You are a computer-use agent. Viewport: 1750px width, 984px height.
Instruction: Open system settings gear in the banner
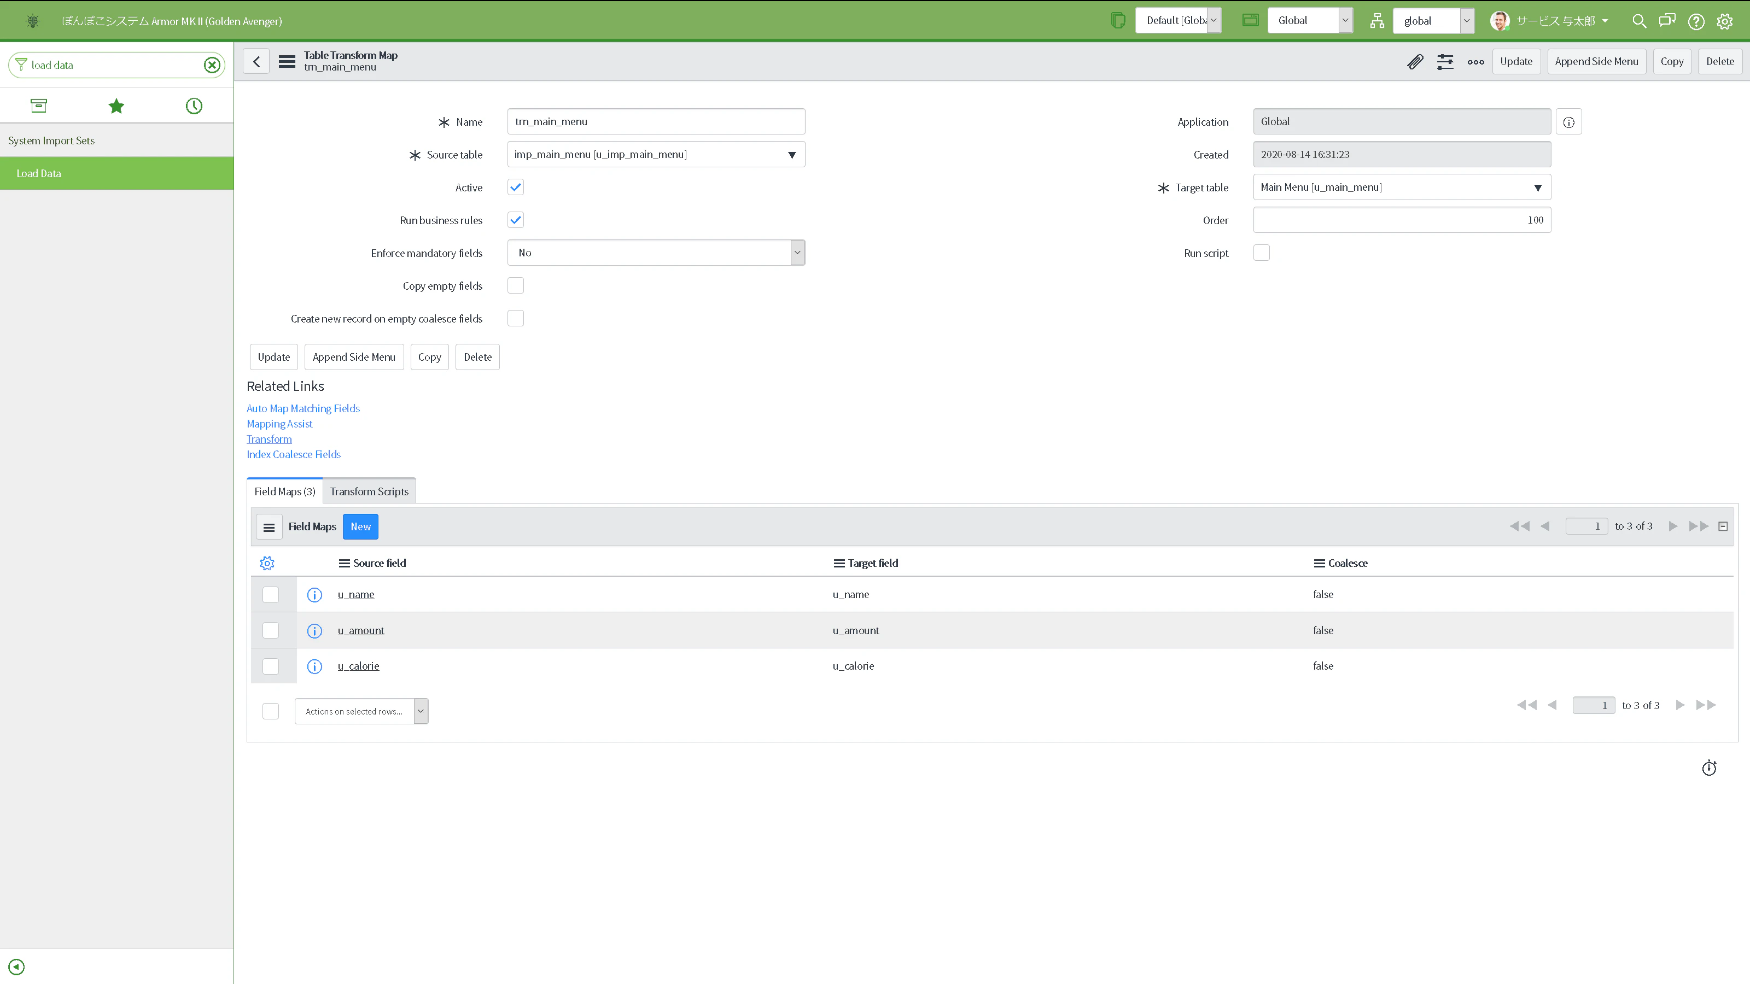tap(1725, 21)
